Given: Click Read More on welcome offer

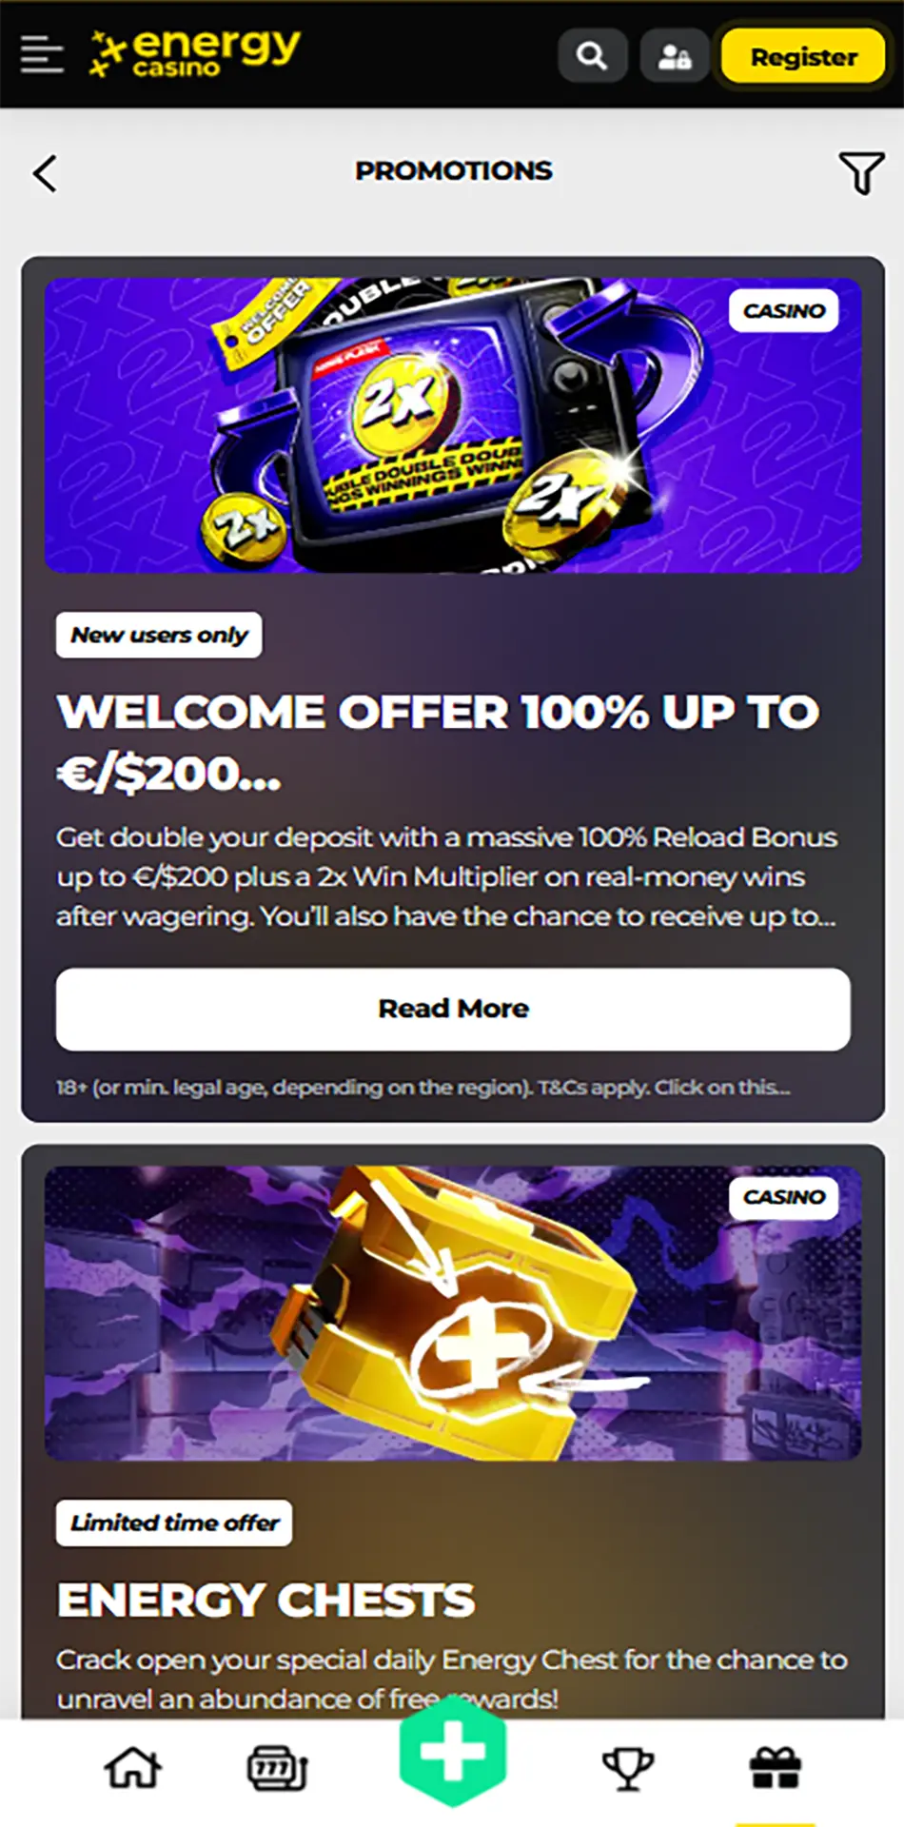Looking at the screenshot, I should tap(453, 1009).
